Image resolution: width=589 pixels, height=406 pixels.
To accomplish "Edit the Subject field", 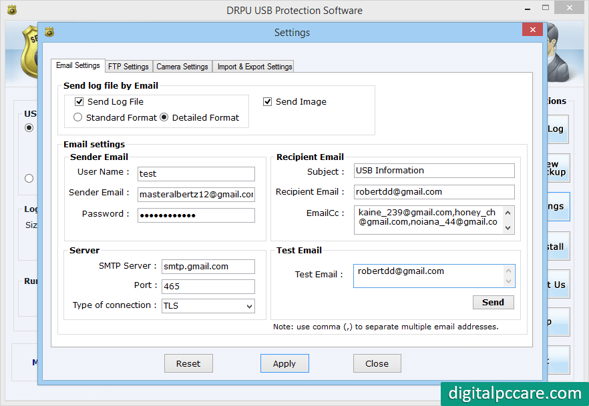I will 434,171.
